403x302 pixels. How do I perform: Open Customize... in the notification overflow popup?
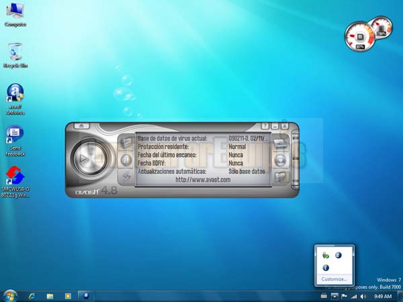(x=334, y=279)
